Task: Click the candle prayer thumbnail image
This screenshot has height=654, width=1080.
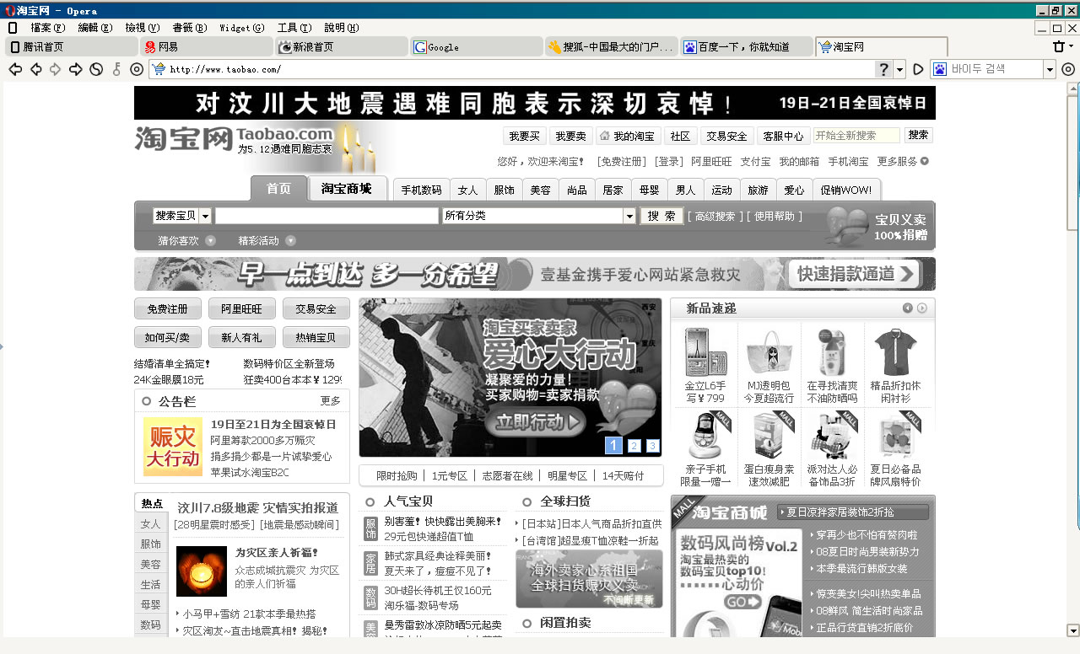Action: 202,571
